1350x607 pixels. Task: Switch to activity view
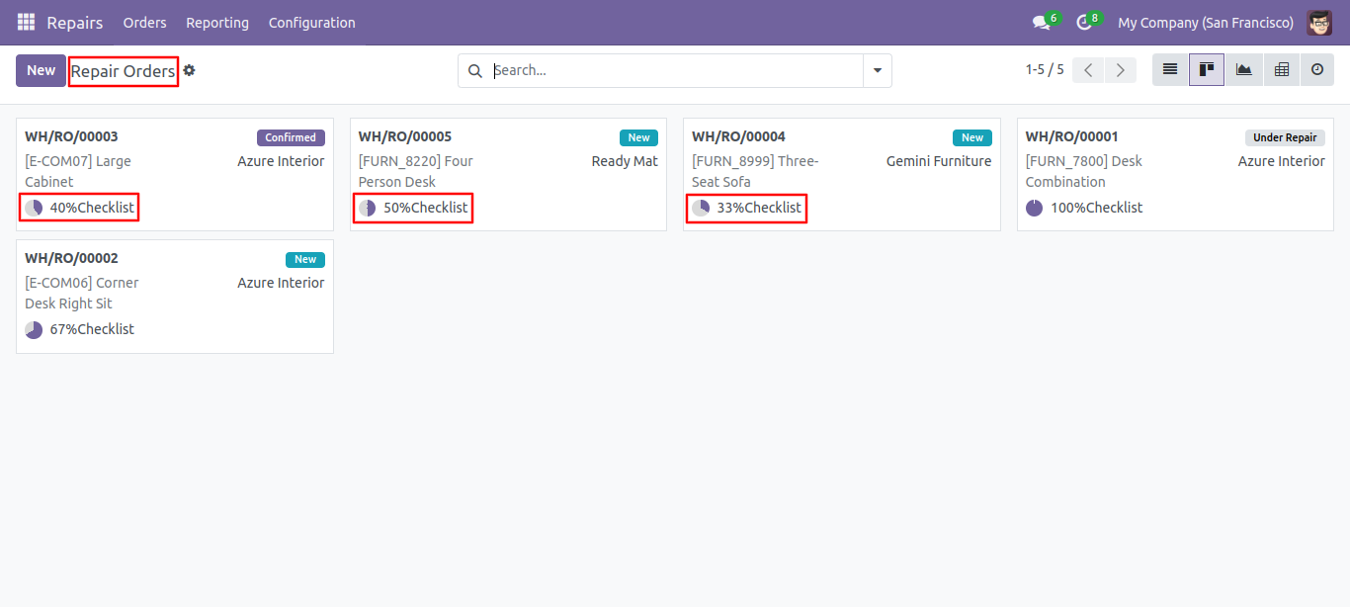(x=1316, y=70)
